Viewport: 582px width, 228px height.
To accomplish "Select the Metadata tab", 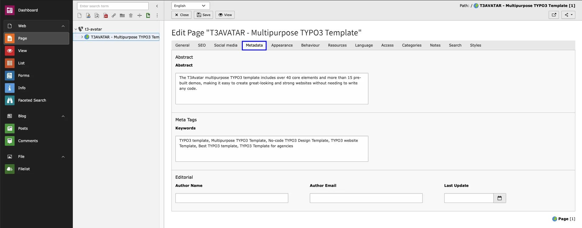I will pos(254,45).
